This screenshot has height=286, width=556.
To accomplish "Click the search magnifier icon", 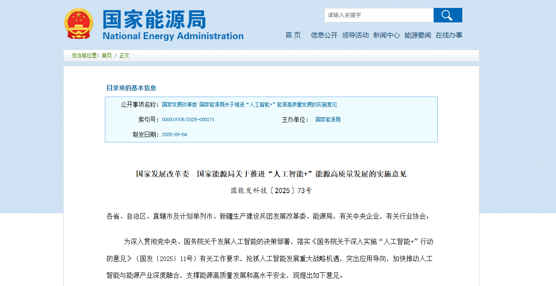I will (448, 15).
